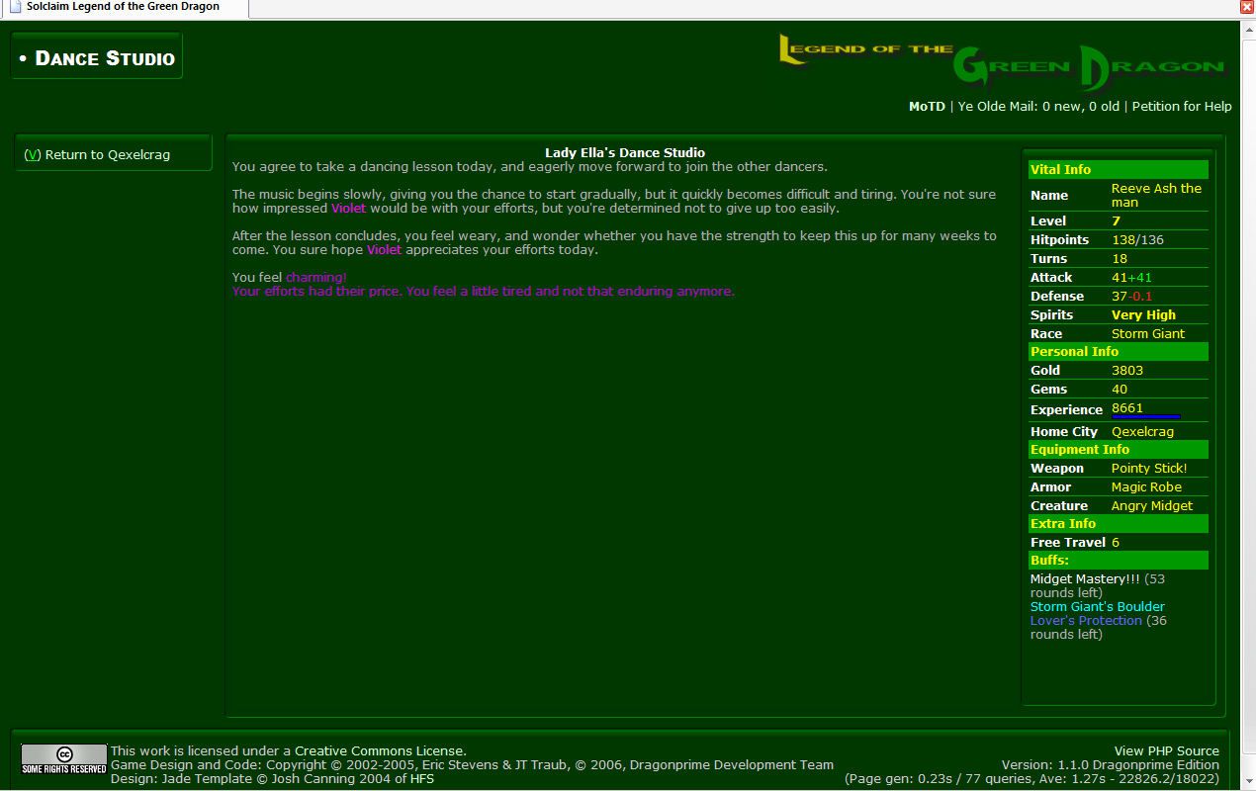
Task: Close the tab with the red X button
Action: point(1246,7)
